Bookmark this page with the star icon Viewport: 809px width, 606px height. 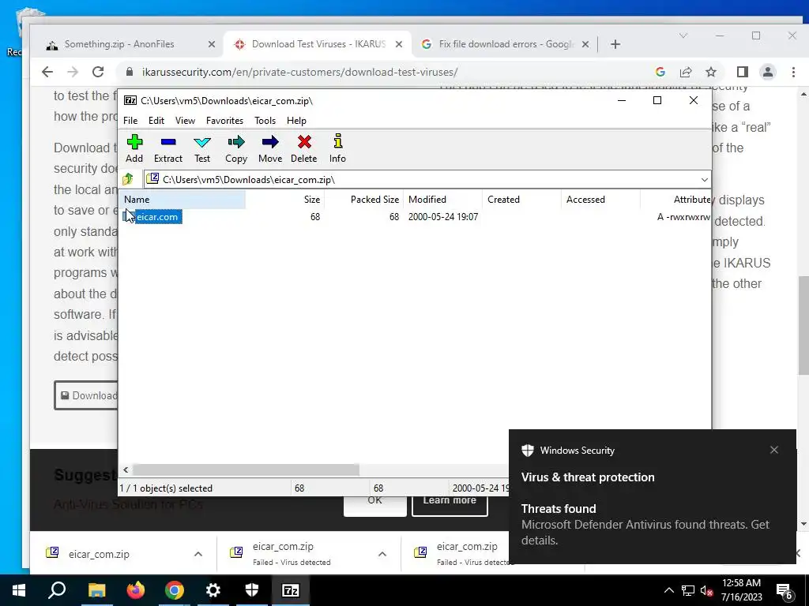tap(711, 72)
